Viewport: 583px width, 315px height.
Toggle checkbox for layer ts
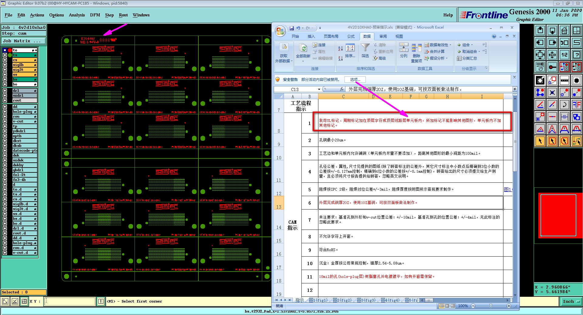pos(5,55)
